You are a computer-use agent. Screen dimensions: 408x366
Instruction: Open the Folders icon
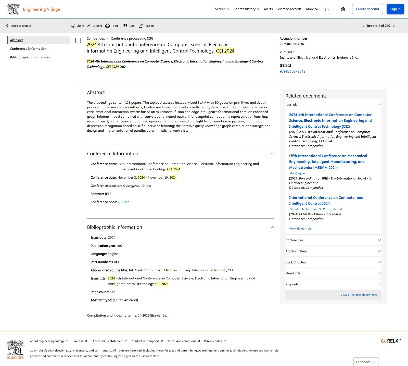(x=141, y=26)
